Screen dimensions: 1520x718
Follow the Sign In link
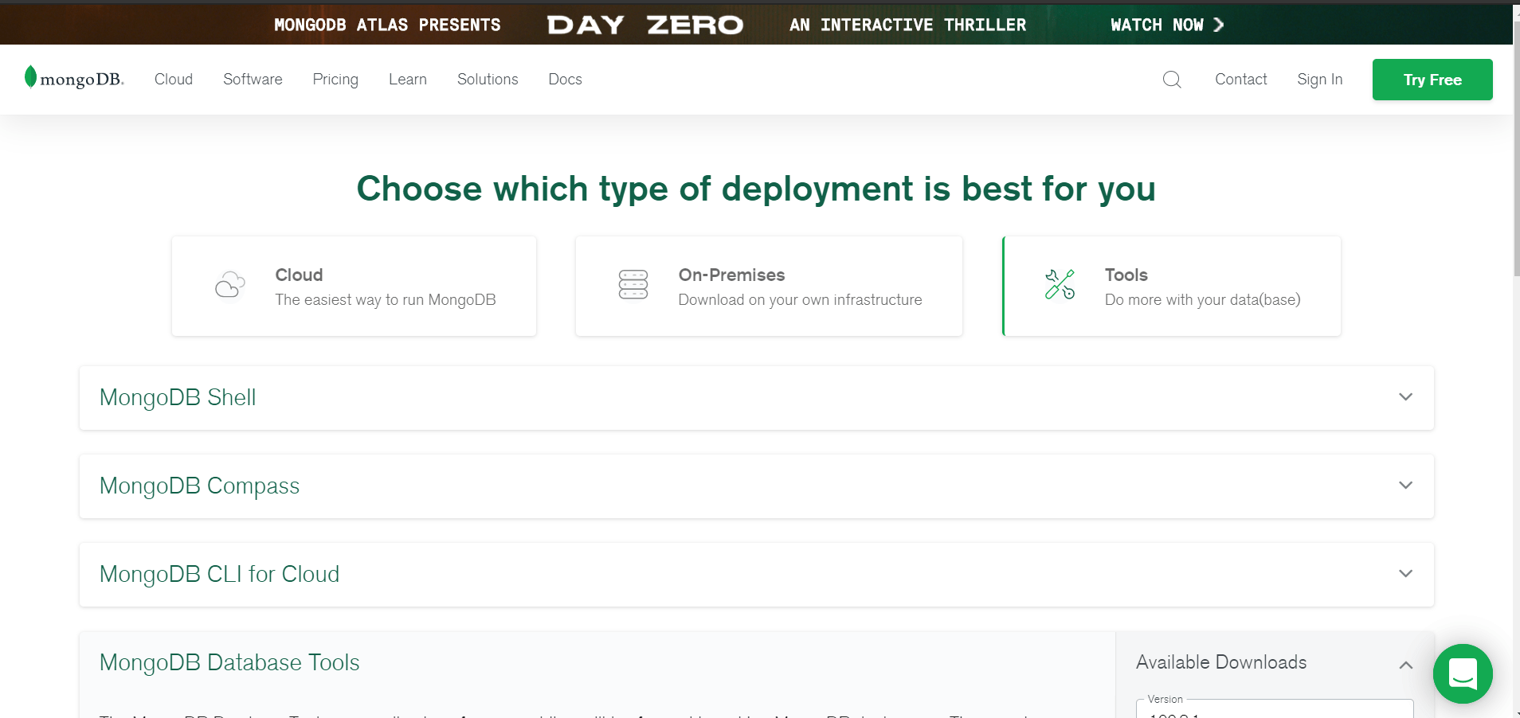click(1319, 80)
